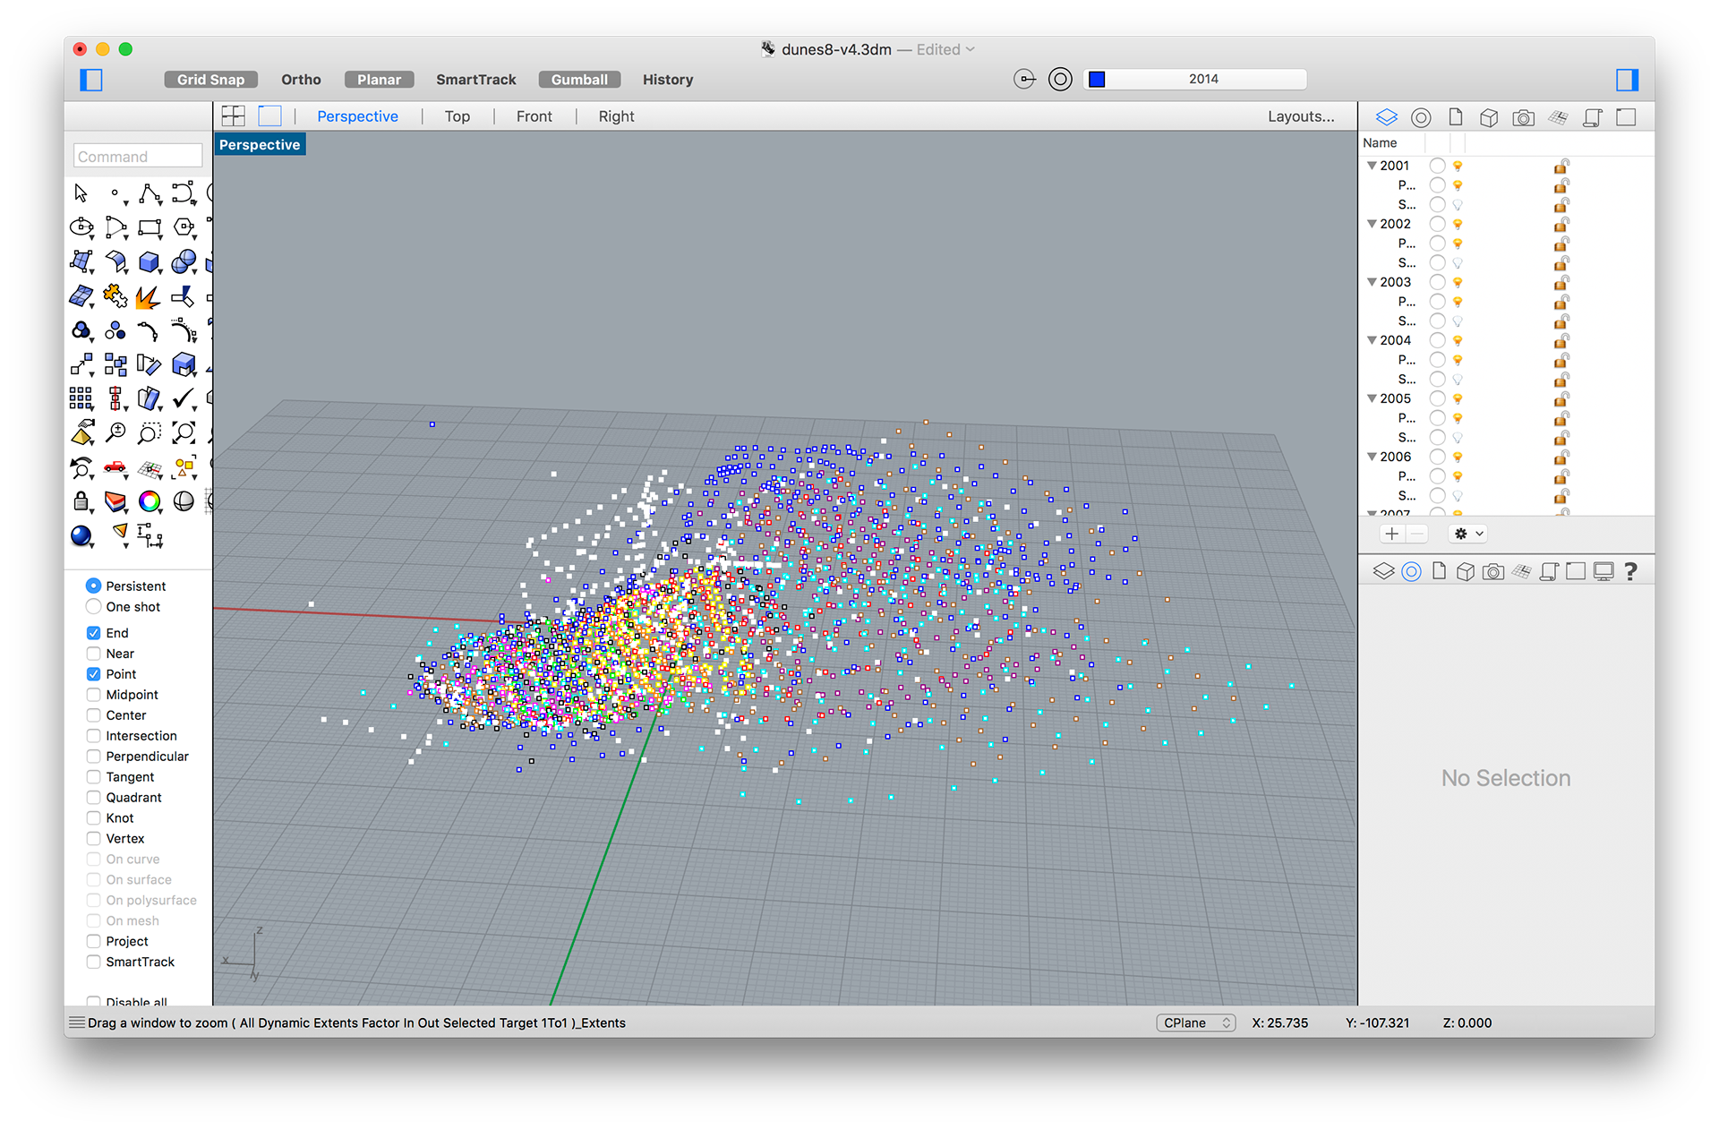Viewport: 1719px width, 1129px height.
Task: Open the Boolean union spheres tool
Action: coord(184,261)
